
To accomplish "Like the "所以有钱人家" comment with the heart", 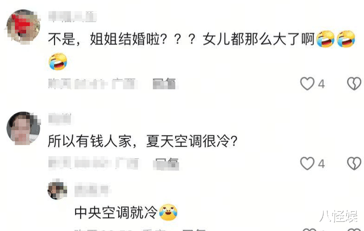I will 307,163.
